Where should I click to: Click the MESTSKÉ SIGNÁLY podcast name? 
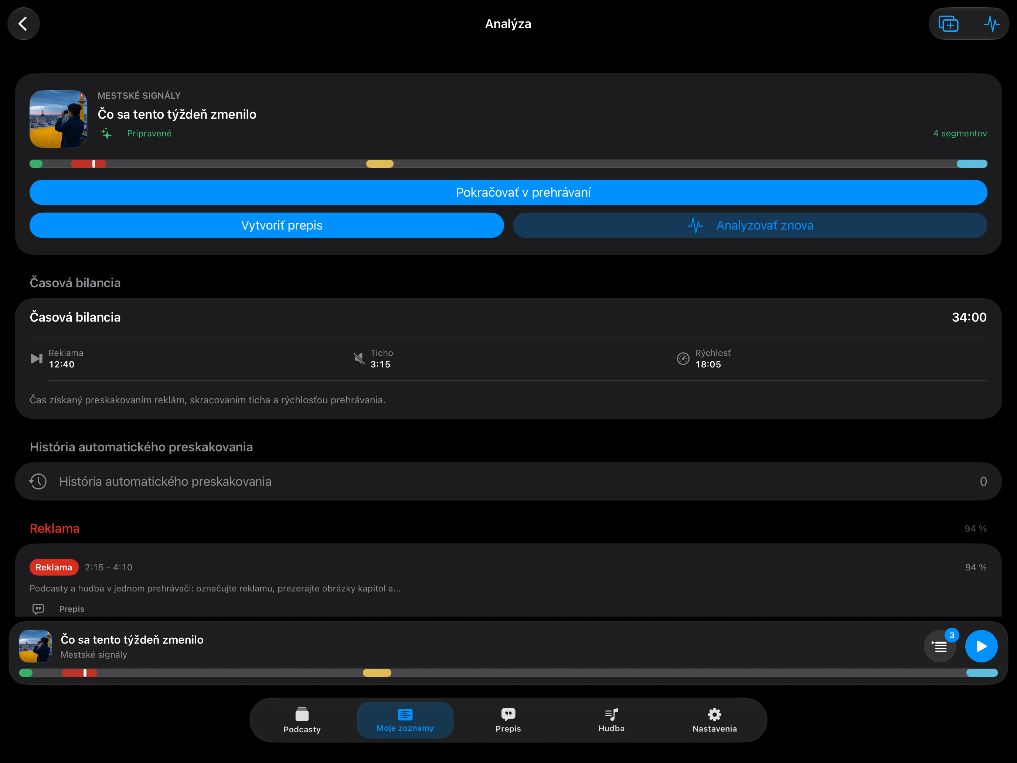[x=139, y=96]
